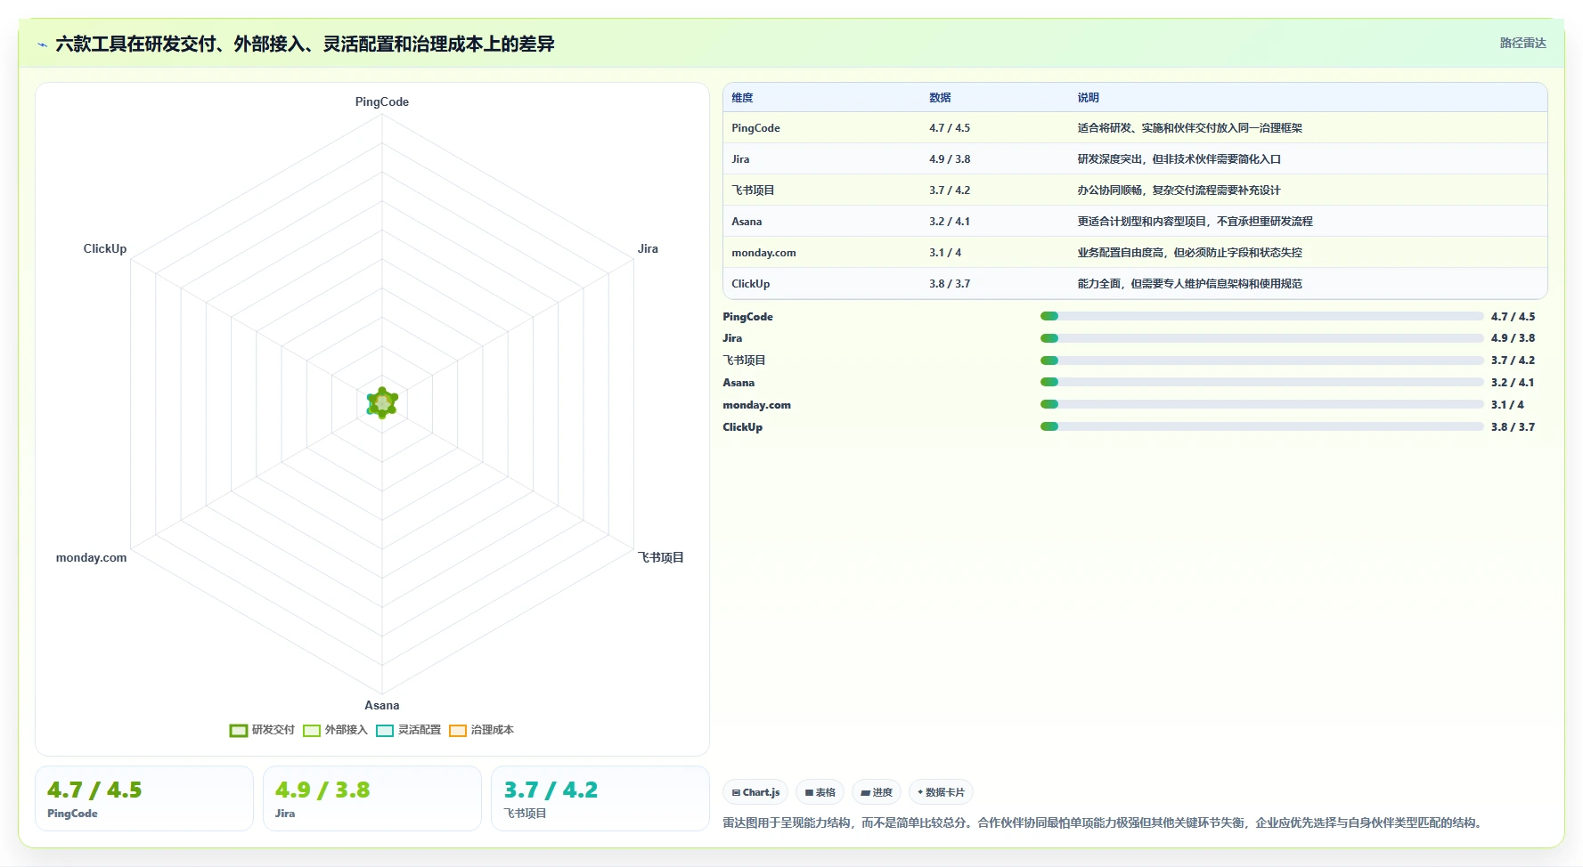Click the 数据卡片 tag chip
Screen dimensions: 1583x867
[x=941, y=792]
